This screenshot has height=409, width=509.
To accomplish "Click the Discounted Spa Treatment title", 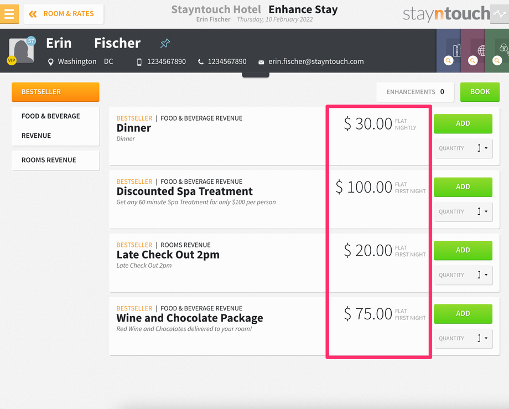I will coord(184,191).
